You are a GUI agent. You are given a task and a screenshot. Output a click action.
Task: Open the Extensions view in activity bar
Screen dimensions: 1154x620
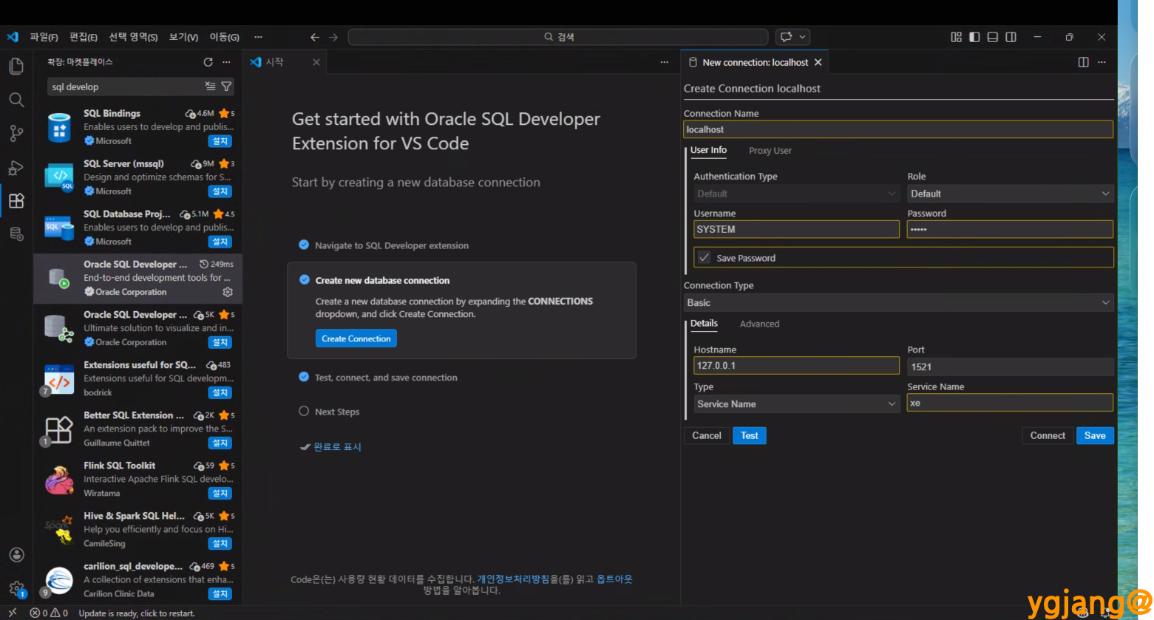16,201
